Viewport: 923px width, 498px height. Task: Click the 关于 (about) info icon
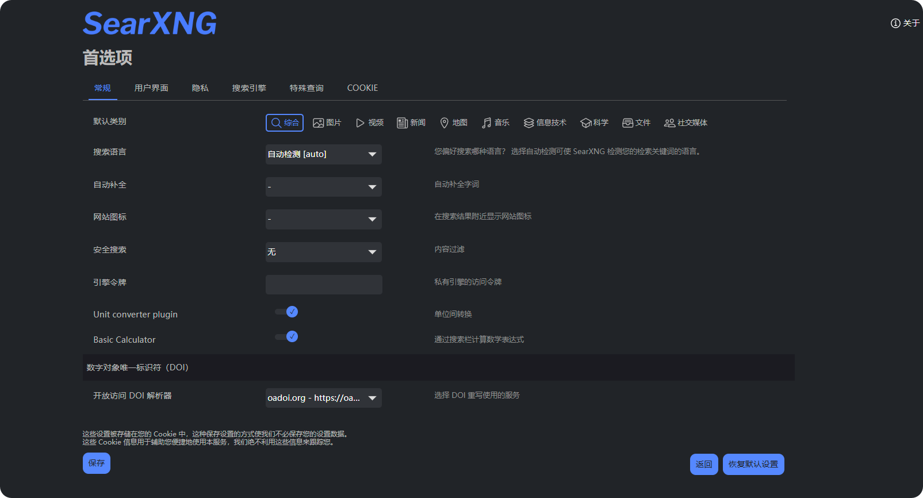895,23
